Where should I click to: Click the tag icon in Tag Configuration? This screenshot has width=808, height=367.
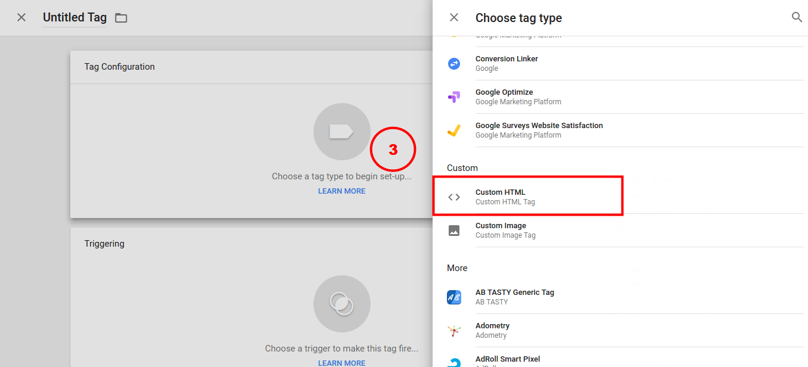(342, 132)
